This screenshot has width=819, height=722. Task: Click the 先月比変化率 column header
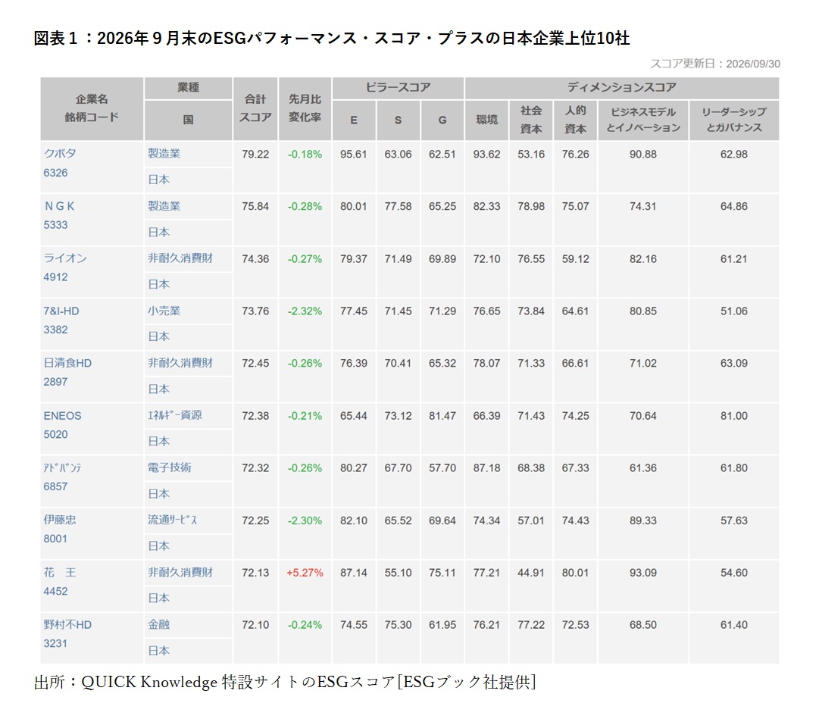coord(305,108)
